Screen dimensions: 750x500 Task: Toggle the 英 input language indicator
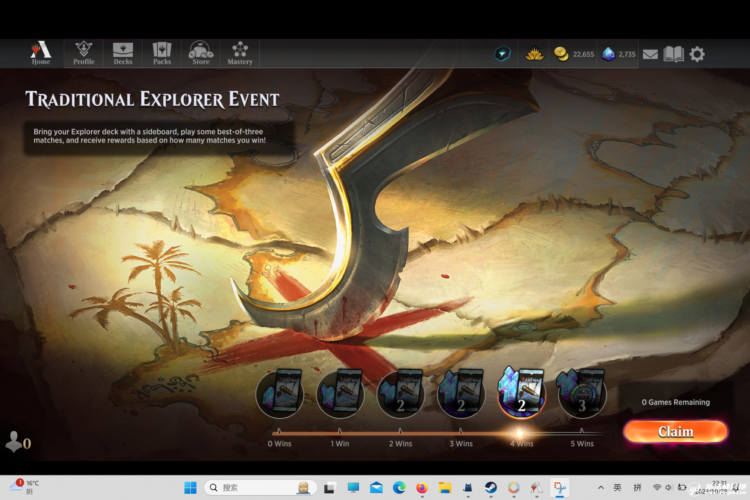coord(617,487)
